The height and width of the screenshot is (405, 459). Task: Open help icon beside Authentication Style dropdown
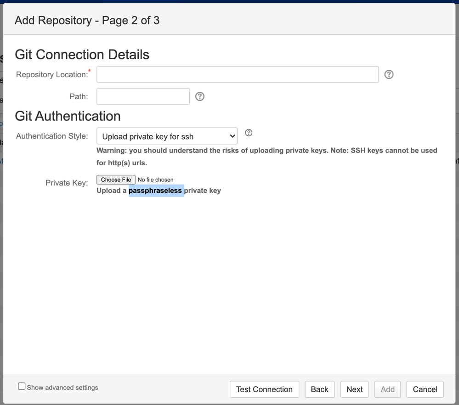[249, 133]
